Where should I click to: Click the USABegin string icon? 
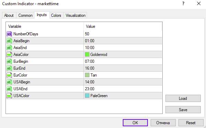[x=9, y=82]
